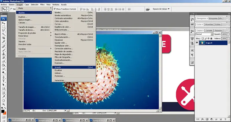The height and width of the screenshot is (122, 231).
Task: Toggle Show Transform Controls checkbox
Action: [x=55, y=9]
